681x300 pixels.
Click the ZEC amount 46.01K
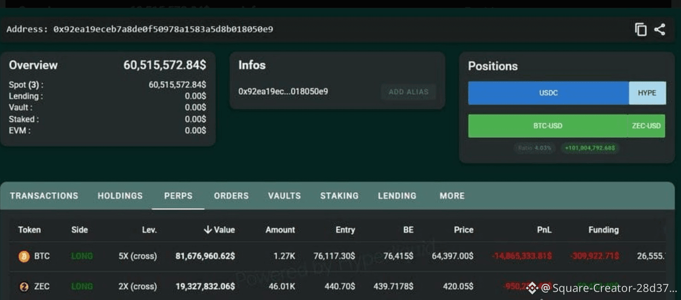[x=282, y=287]
